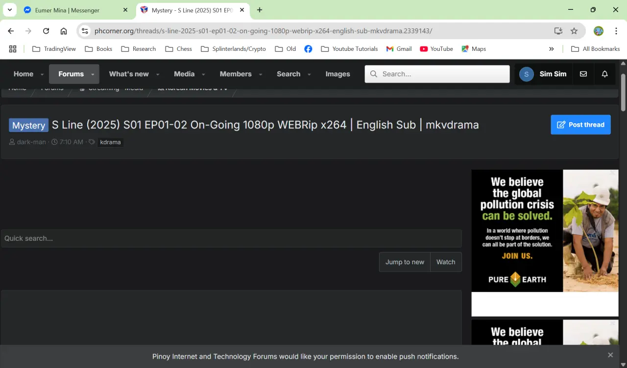
Task: Open Chrome three-dot menu
Action: pyautogui.click(x=615, y=31)
